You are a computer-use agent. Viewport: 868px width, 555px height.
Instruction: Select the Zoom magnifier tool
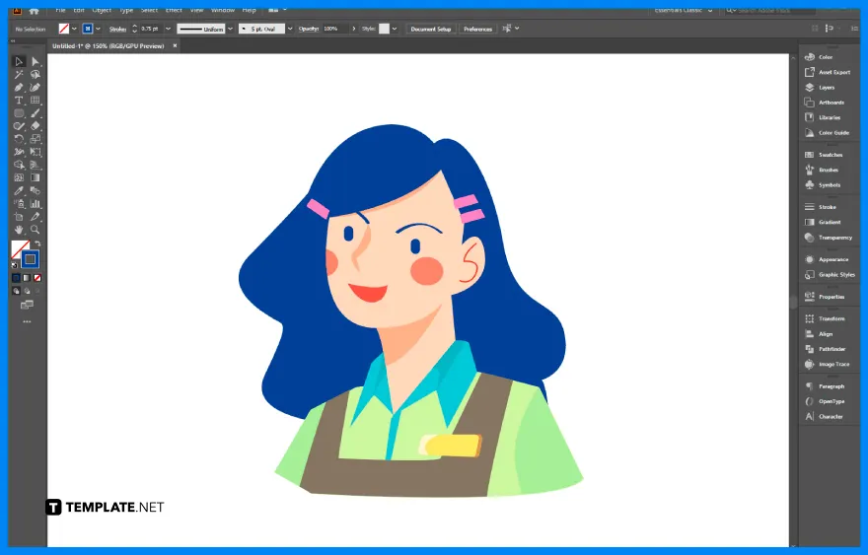36,230
